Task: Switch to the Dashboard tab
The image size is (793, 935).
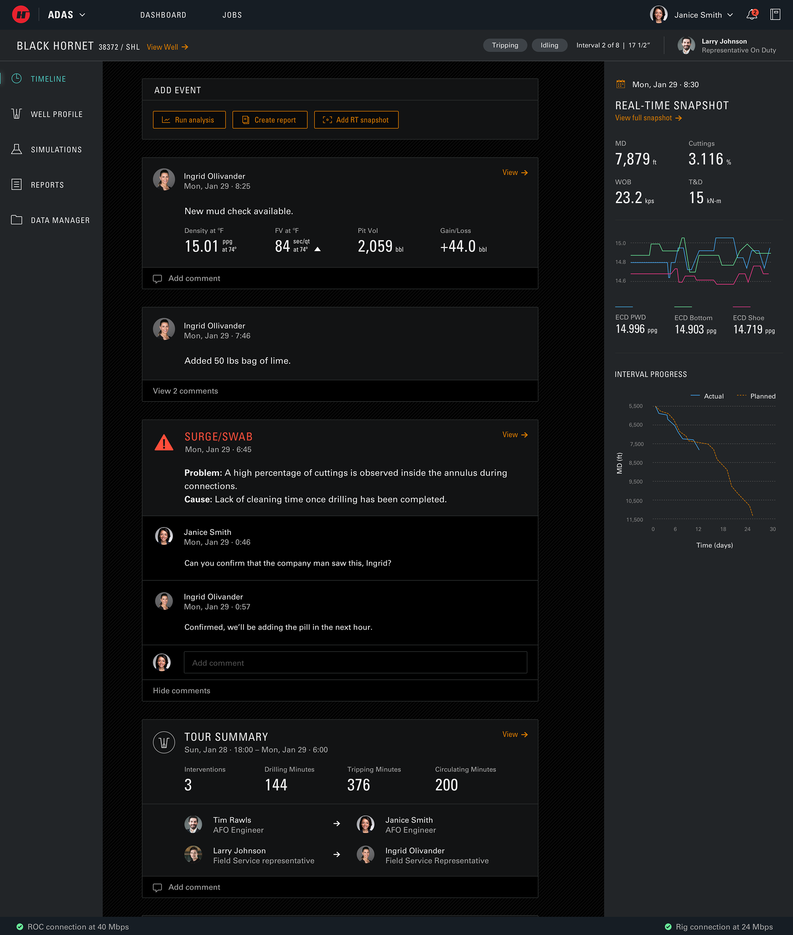Action: pyautogui.click(x=163, y=15)
